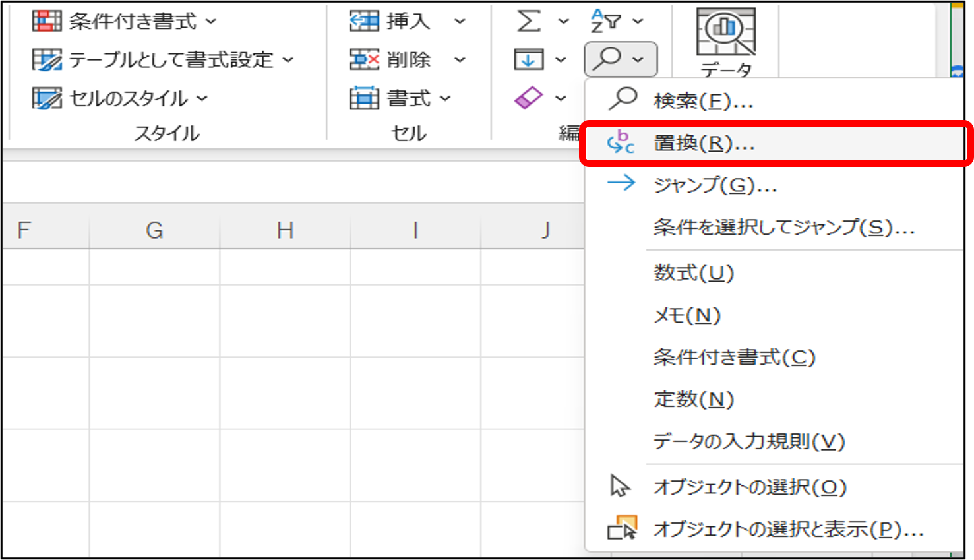
Task: Select 数式(U) menu item
Action: [x=774, y=272]
